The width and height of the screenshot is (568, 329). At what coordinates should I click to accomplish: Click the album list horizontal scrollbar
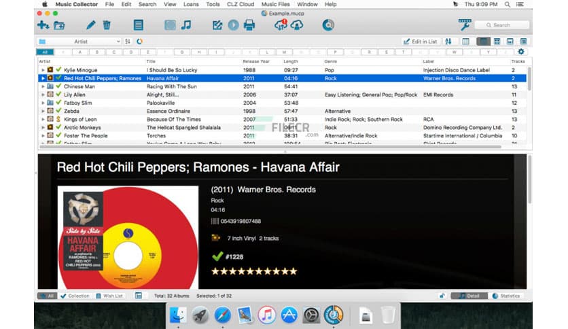click(270, 147)
